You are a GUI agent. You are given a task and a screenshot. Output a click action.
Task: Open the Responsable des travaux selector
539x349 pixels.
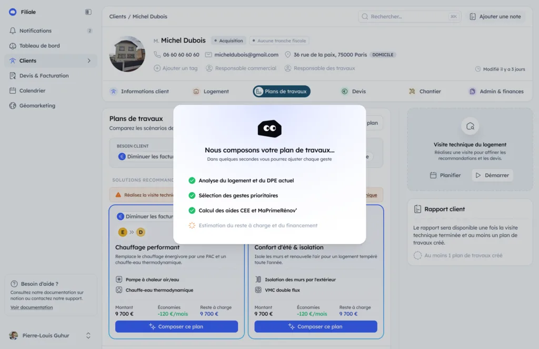[320, 68]
